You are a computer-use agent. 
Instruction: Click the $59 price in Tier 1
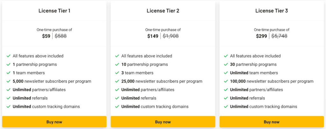pyautogui.click(x=46, y=36)
